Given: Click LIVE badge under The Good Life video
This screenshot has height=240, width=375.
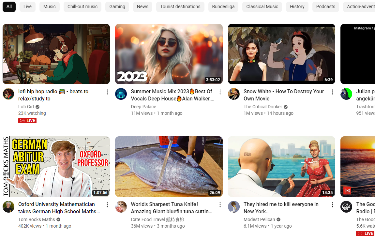Looking at the screenshot, I should (365, 233).
